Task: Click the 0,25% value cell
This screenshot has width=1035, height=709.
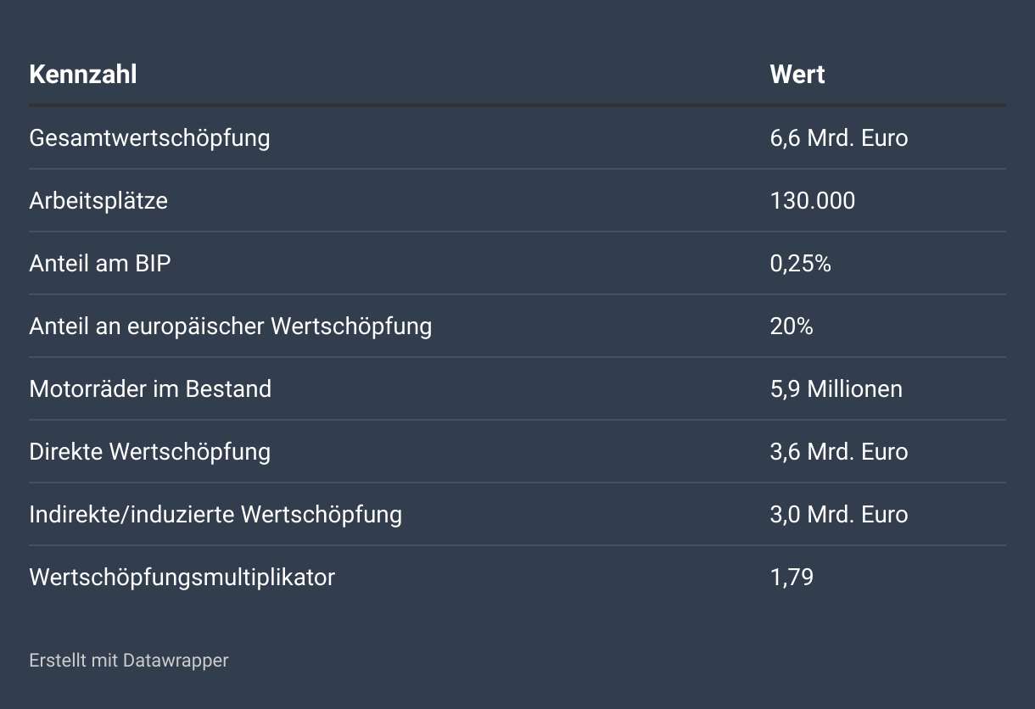Action: [800, 263]
